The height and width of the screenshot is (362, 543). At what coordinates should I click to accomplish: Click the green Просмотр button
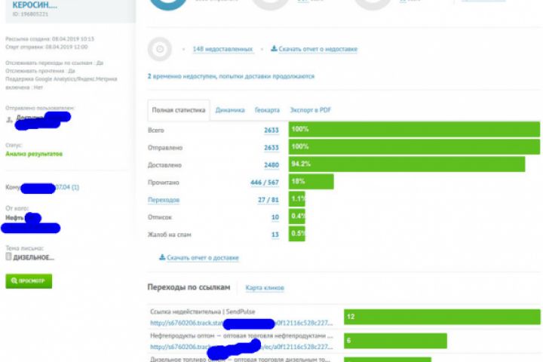coord(29,281)
